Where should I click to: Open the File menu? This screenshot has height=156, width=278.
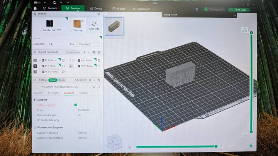pyautogui.click(x=37, y=3)
